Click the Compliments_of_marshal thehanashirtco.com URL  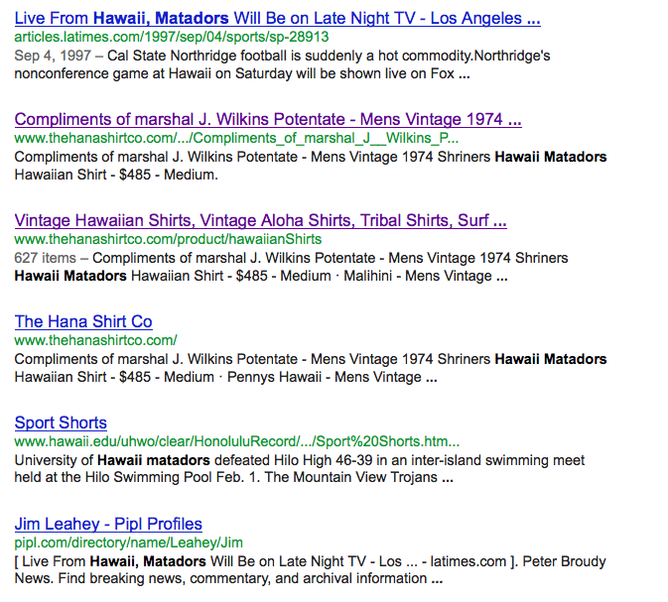pyautogui.click(x=236, y=138)
